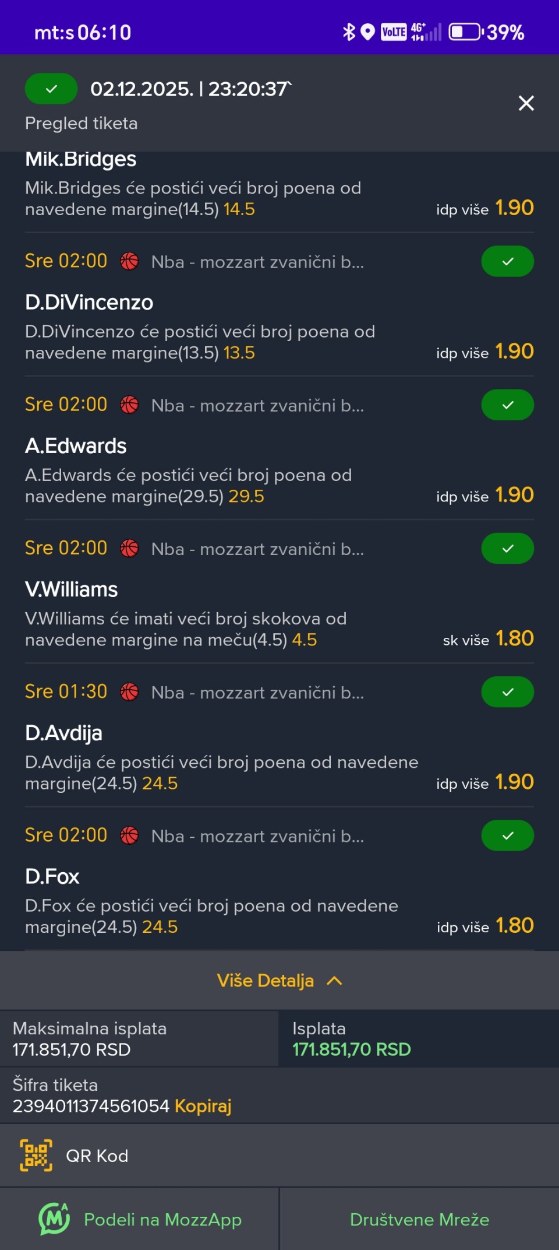
Task: Tap the MozzApp logo icon
Action: pyautogui.click(x=54, y=1219)
